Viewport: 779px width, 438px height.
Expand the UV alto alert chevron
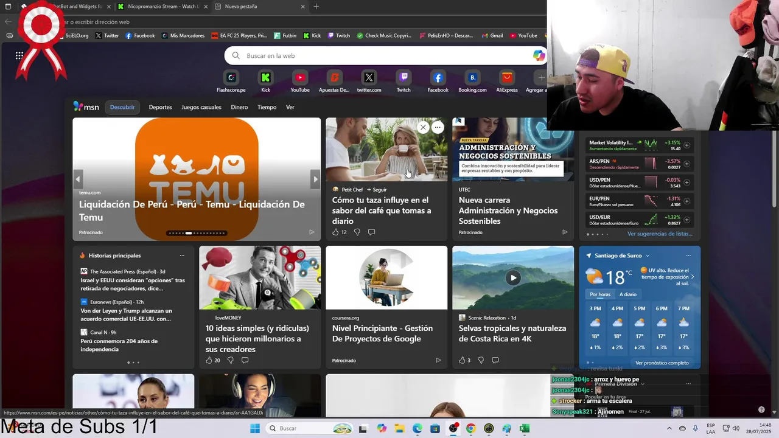tap(693, 277)
